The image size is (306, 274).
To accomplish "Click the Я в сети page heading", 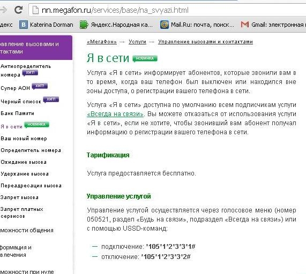I will (x=108, y=58).
